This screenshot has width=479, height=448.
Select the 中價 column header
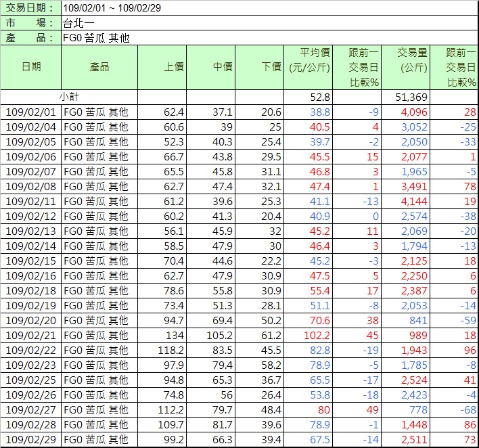[210, 66]
